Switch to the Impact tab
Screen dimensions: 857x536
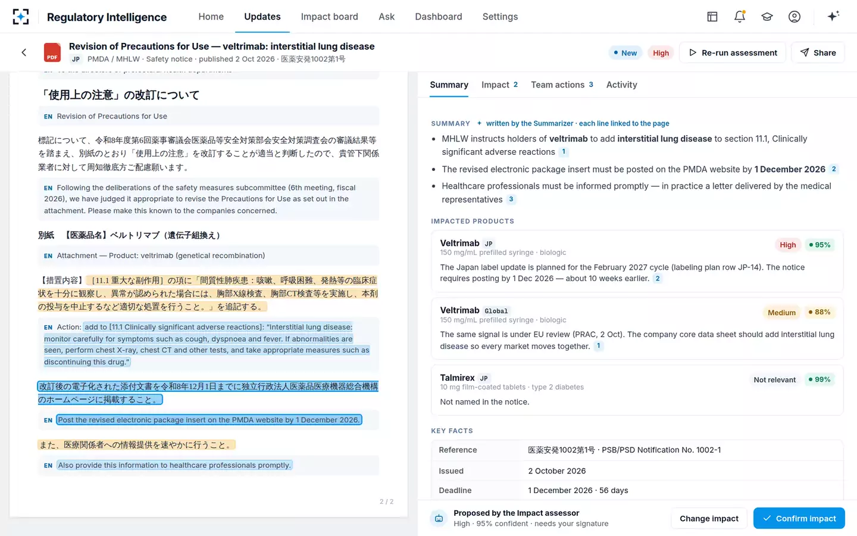click(x=499, y=85)
